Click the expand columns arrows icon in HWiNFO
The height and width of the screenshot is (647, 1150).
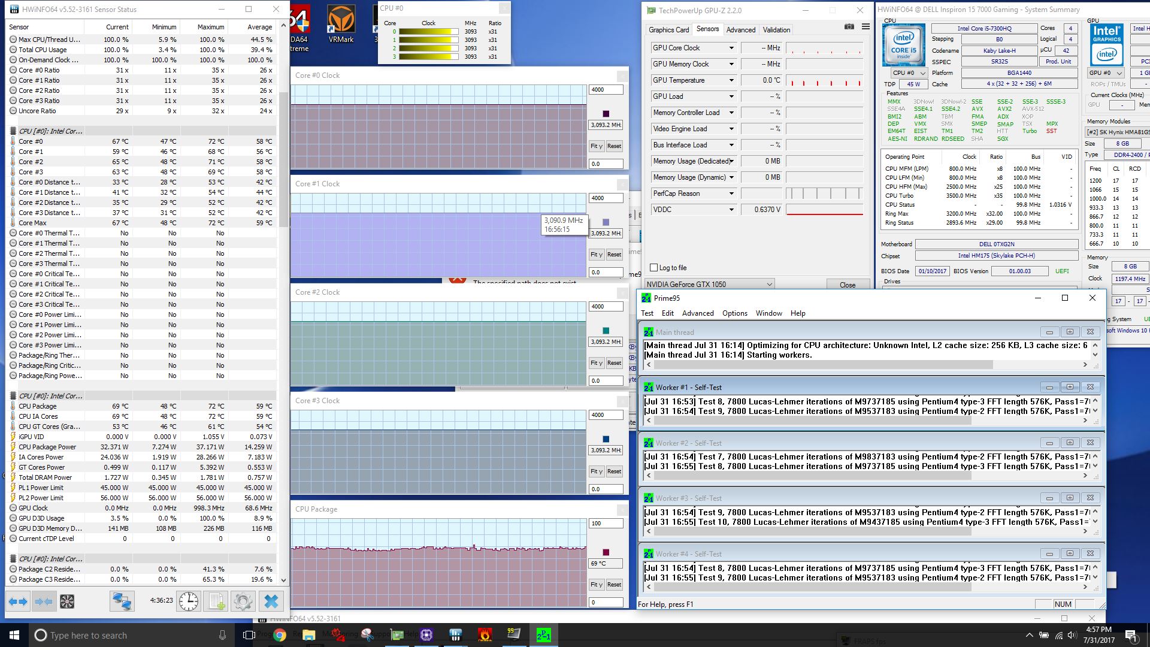tap(18, 601)
